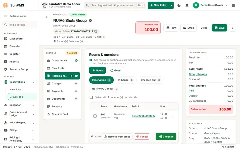This screenshot has width=240, height=150.
Task: Select Group Folio in the sidebar
Action: 22,97
